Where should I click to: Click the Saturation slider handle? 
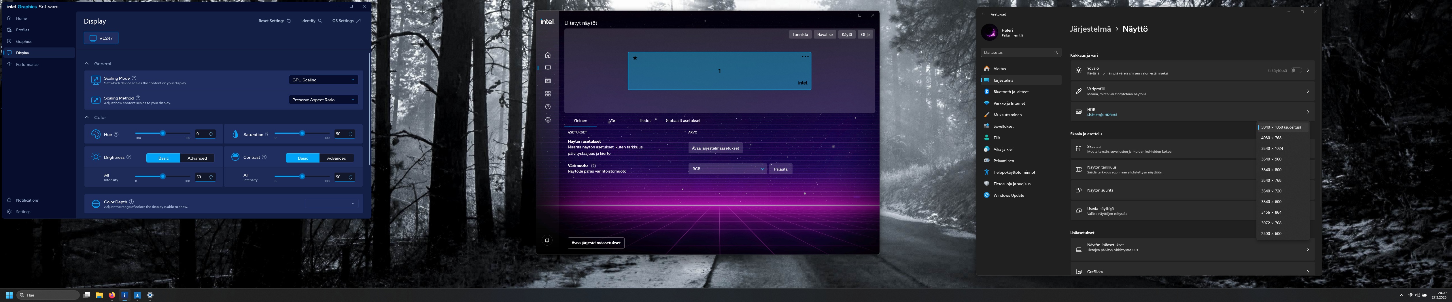pyautogui.click(x=302, y=133)
